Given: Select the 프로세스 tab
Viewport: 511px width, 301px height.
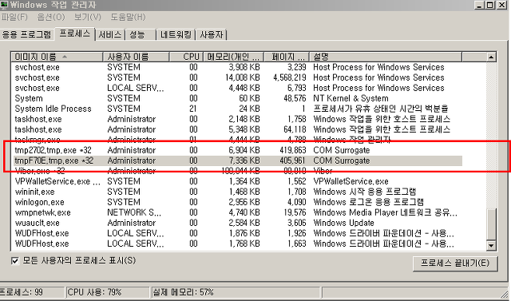Looking at the screenshot, I should (74, 34).
